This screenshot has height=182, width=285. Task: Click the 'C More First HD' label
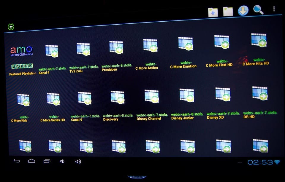point(219,65)
